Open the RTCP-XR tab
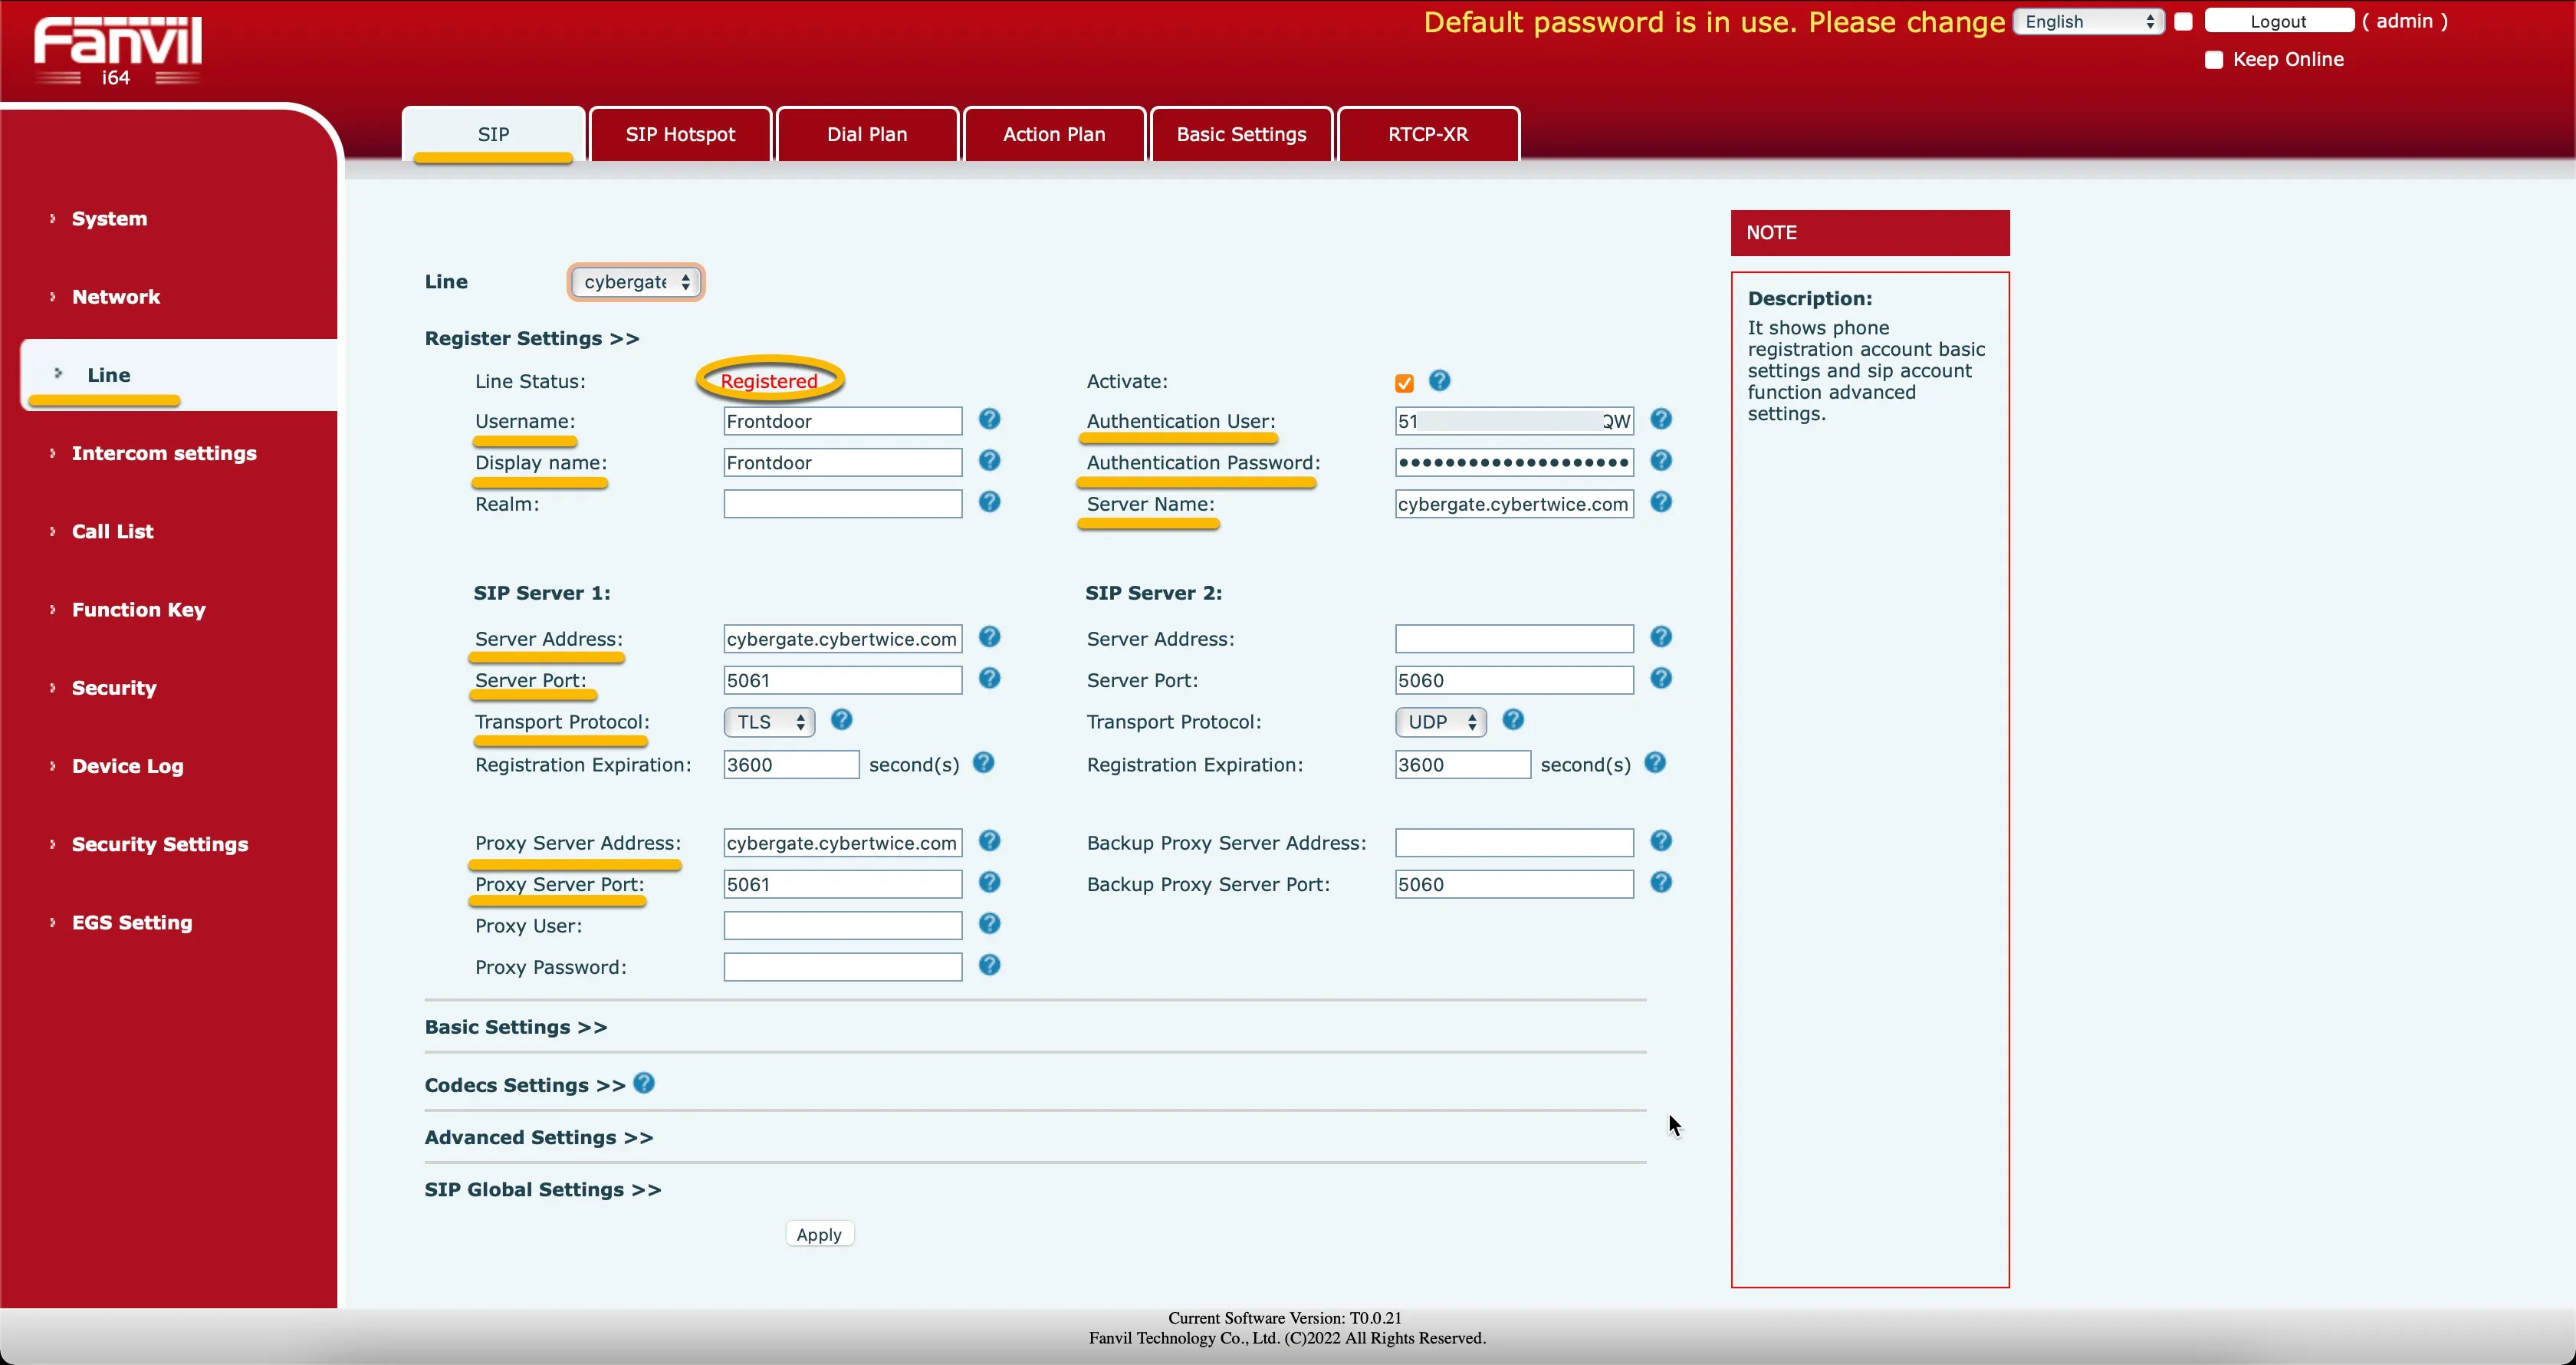2576x1365 pixels. pyautogui.click(x=1428, y=134)
